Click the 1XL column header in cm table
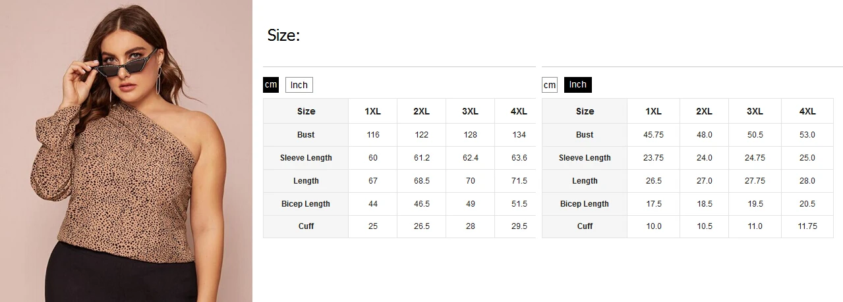Screen dimensions: 843x302 (373, 111)
